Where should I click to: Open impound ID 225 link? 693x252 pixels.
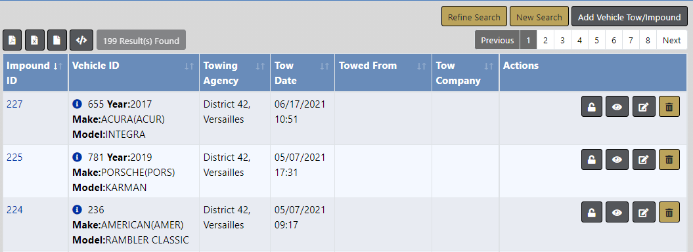click(14, 157)
